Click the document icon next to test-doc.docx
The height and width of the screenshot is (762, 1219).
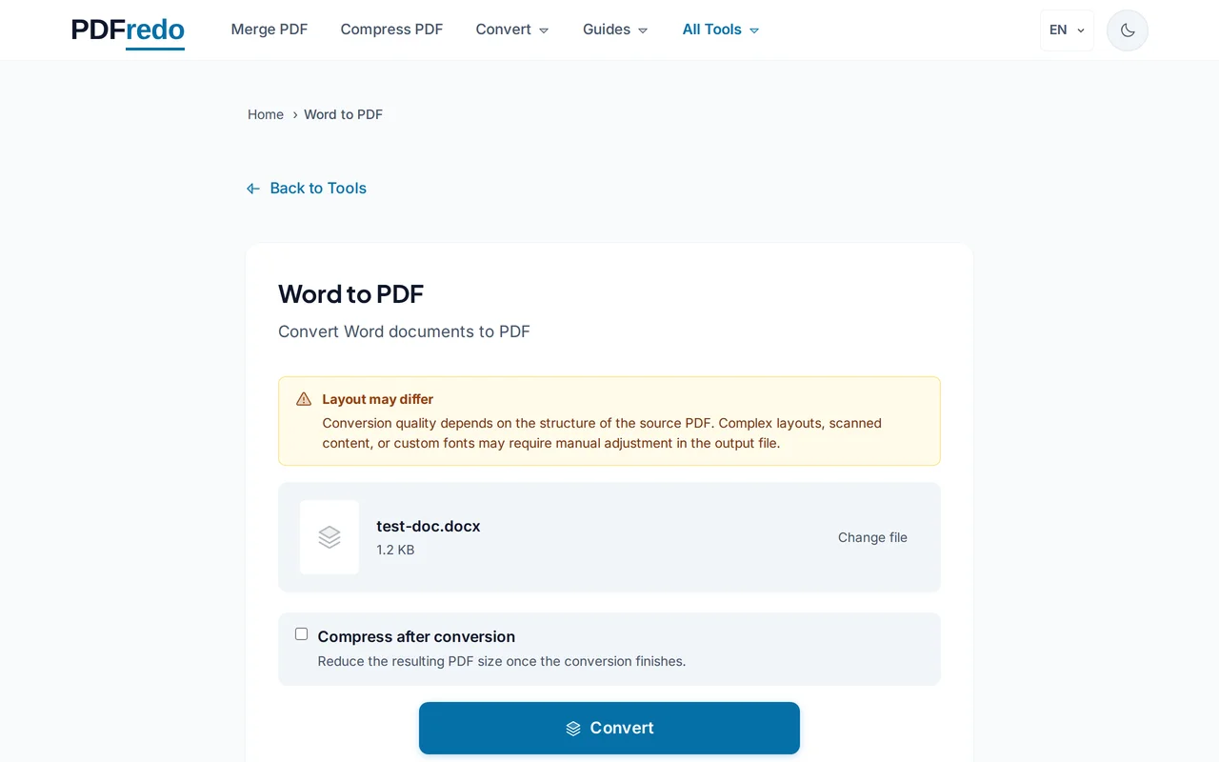coord(329,537)
